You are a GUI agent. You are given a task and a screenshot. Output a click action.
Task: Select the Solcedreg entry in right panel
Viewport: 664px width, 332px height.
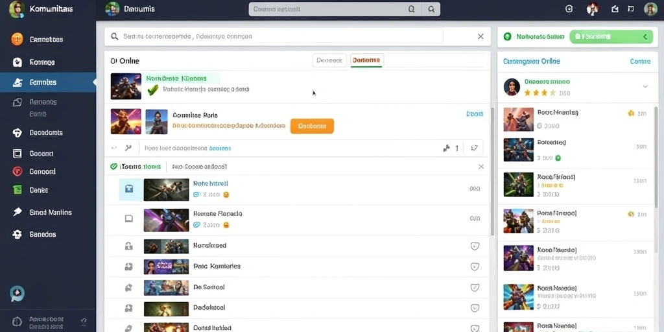(x=576, y=150)
